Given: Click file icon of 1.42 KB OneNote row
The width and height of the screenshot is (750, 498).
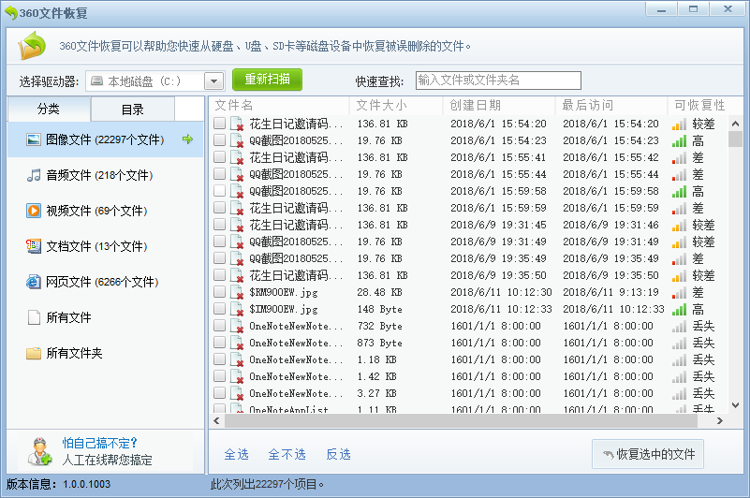Looking at the screenshot, I should 237,376.
